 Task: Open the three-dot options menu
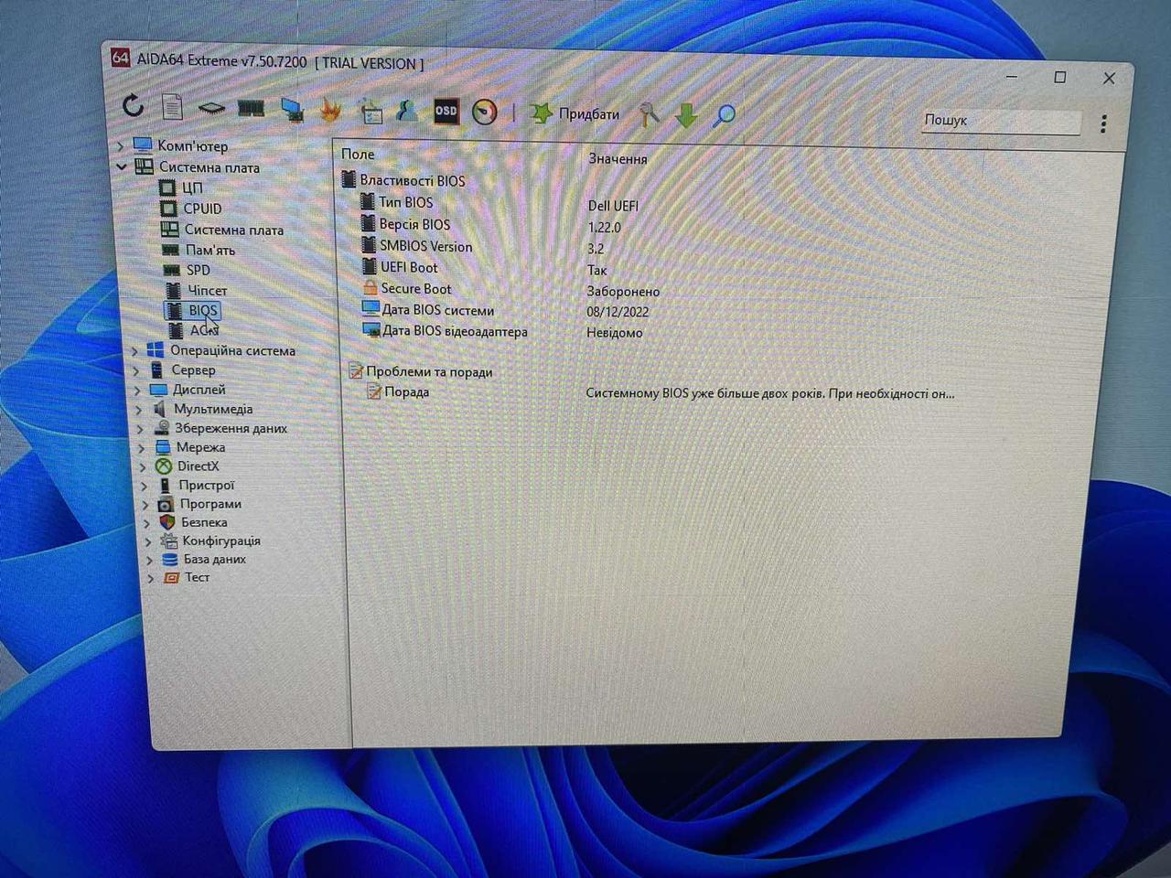pyautogui.click(x=1104, y=123)
